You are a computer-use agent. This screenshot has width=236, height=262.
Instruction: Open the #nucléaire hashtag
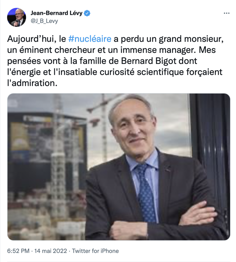(x=90, y=39)
